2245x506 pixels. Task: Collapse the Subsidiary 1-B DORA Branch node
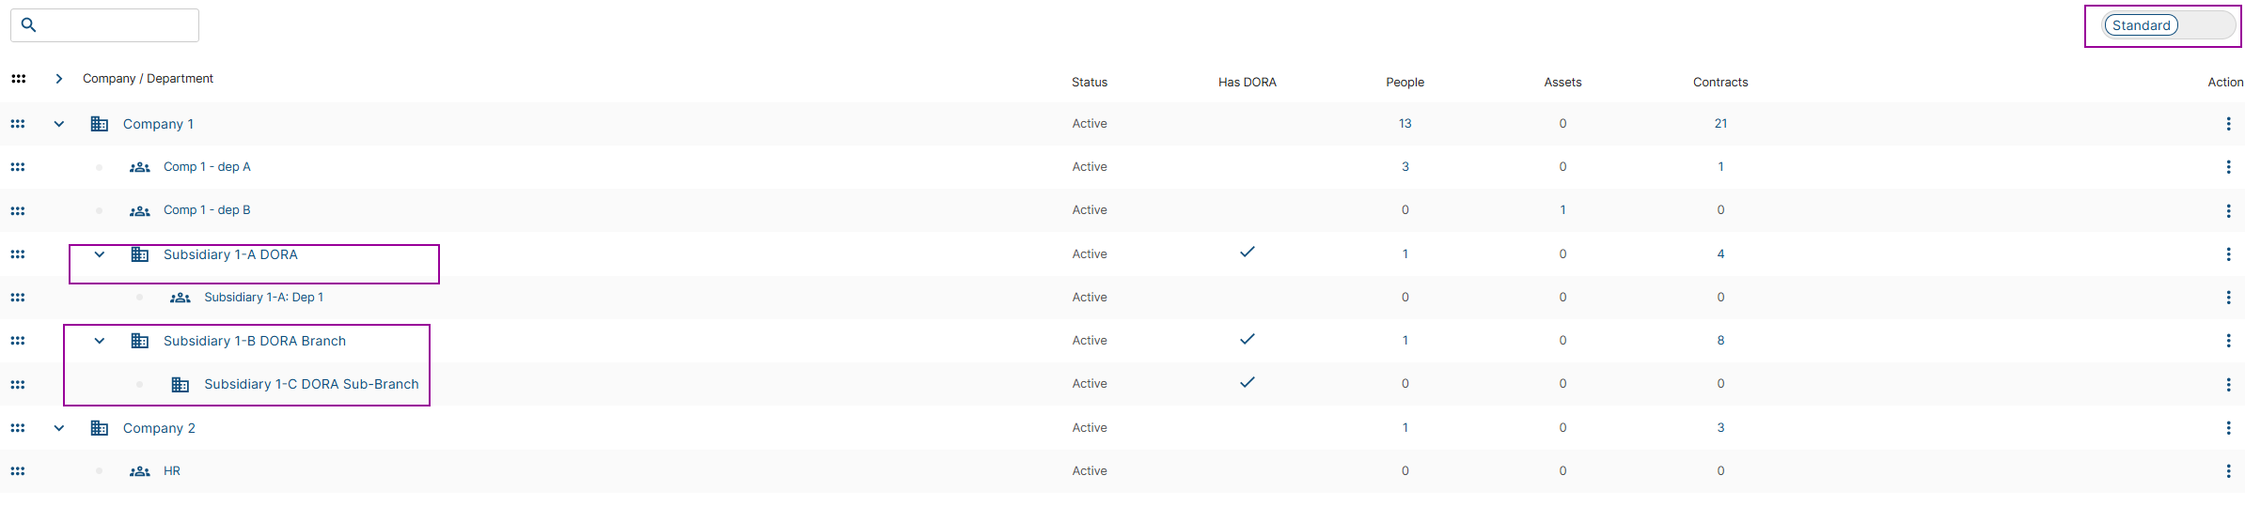click(100, 341)
